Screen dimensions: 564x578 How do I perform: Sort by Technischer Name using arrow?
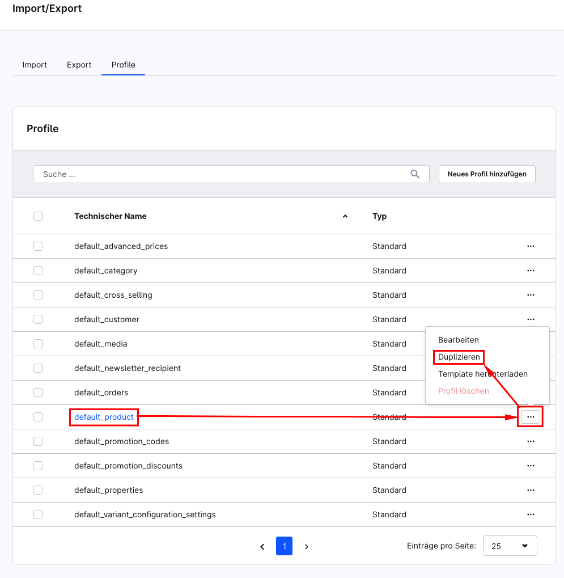point(345,216)
